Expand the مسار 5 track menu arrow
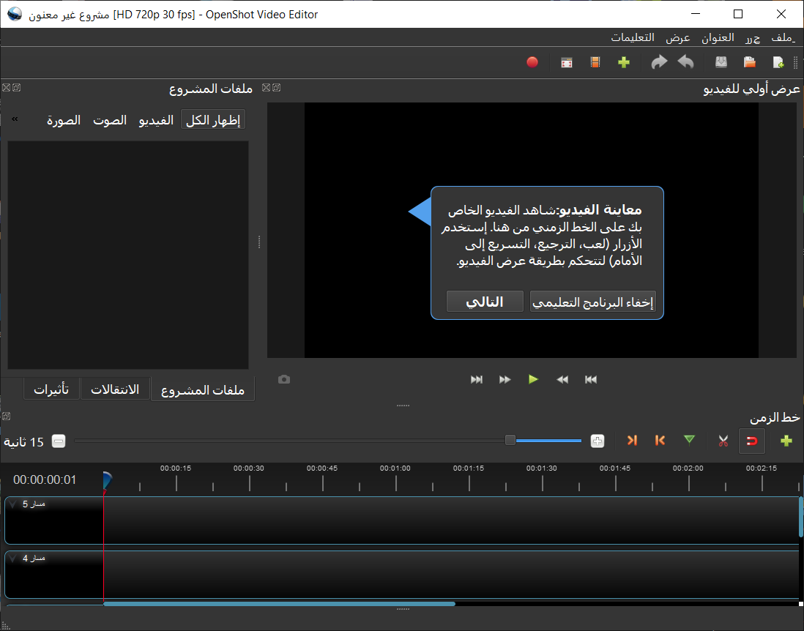 point(13,504)
